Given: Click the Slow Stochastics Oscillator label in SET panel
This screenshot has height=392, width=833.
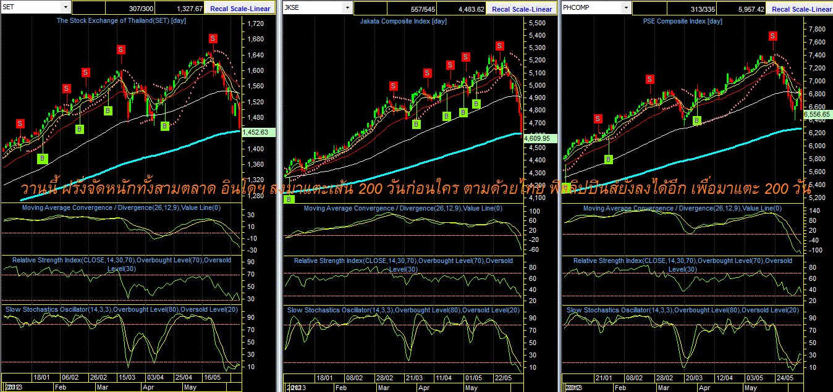Looking at the screenshot, I should coord(122,309).
